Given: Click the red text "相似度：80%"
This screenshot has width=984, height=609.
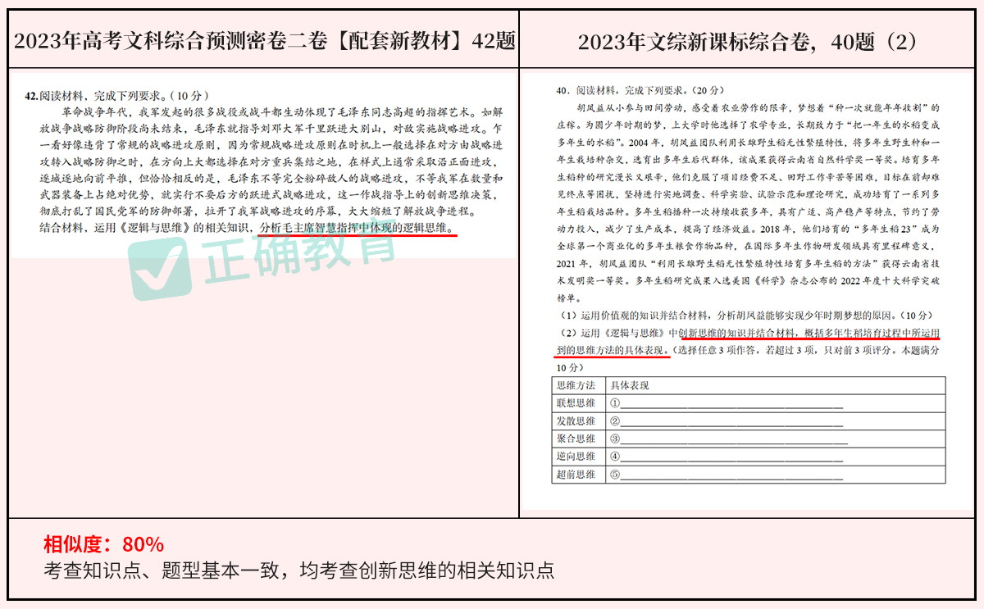Looking at the screenshot, I should point(104,544).
